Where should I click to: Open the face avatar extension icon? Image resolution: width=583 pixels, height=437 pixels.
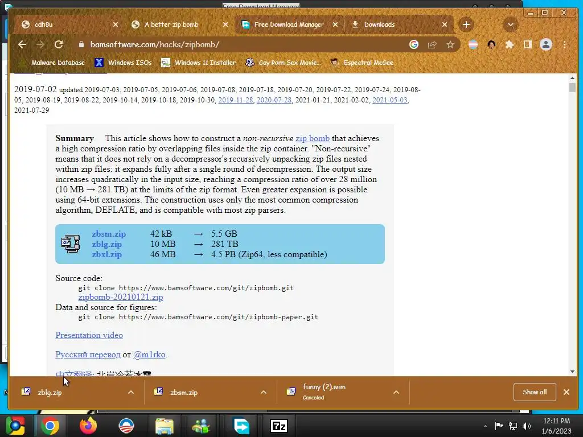491,44
